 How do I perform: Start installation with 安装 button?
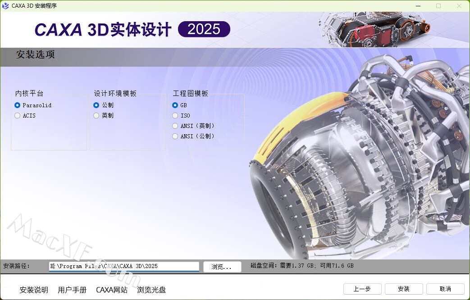click(404, 289)
